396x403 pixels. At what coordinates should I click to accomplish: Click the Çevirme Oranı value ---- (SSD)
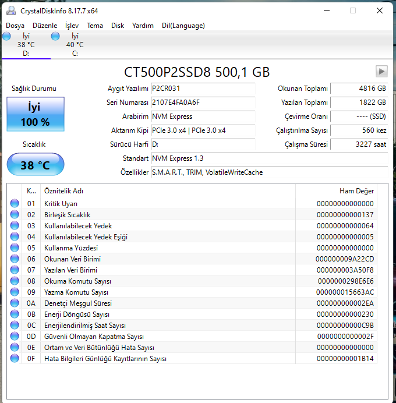point(359,116)
